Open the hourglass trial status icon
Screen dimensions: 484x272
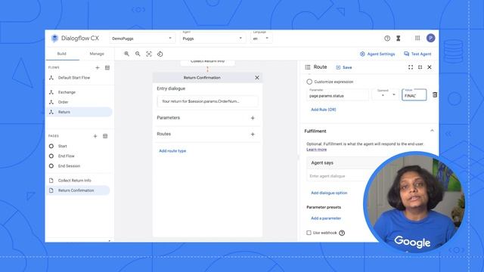[x=399, y=39]
